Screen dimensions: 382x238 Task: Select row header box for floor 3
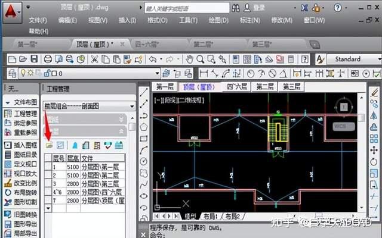48,184
